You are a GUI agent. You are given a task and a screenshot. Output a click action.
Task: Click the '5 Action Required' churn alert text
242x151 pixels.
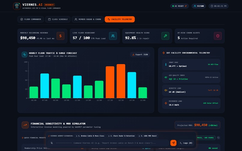click(x=188, y=38)
